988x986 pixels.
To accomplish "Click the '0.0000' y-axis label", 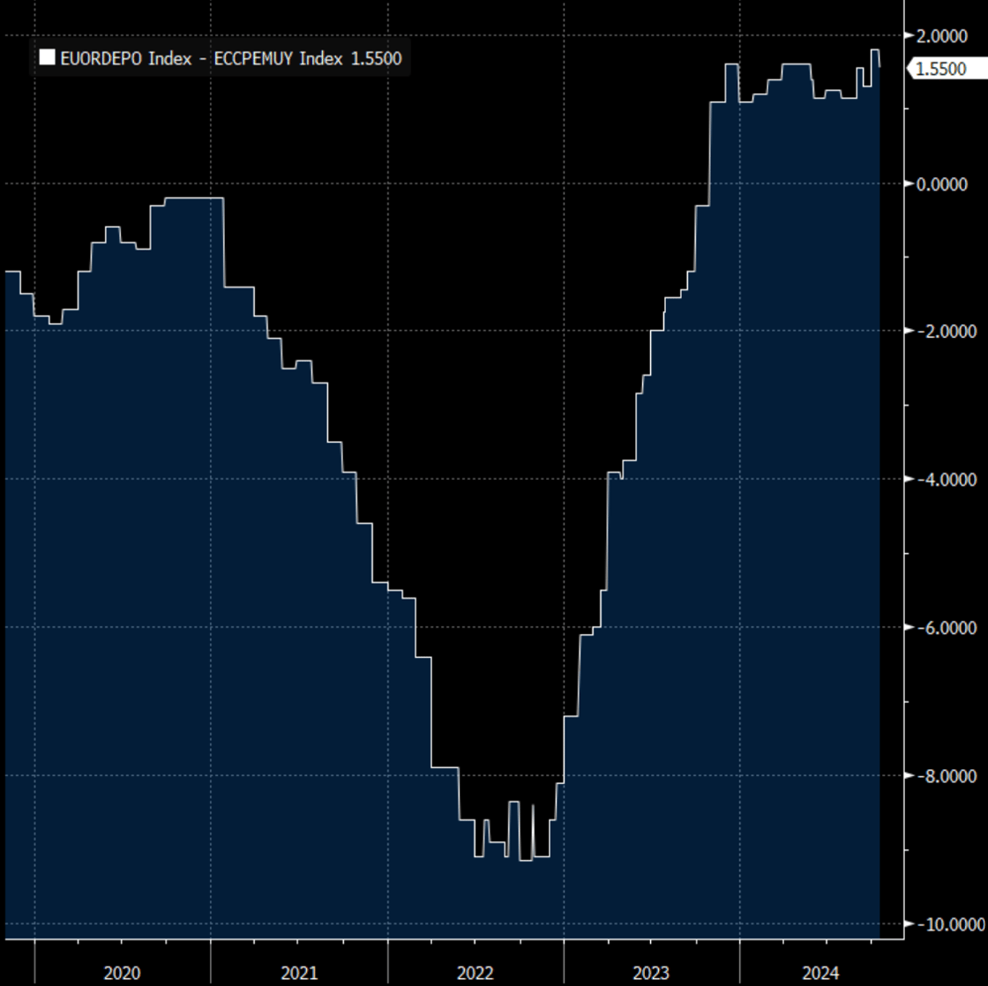I will 941,184.
